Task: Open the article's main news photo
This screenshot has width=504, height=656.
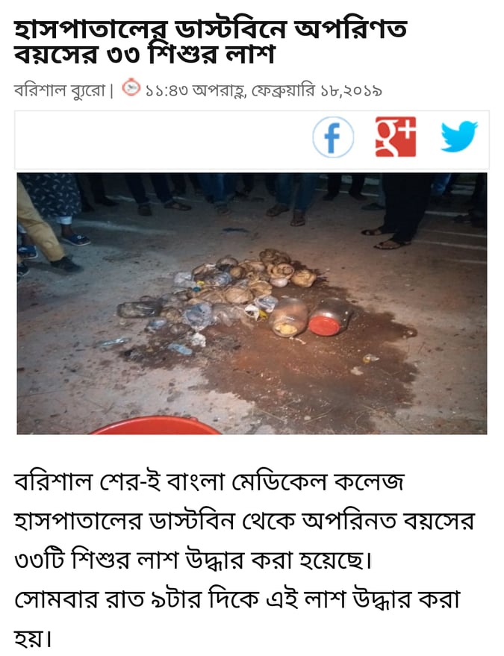Action: click(x=252, y=304)
